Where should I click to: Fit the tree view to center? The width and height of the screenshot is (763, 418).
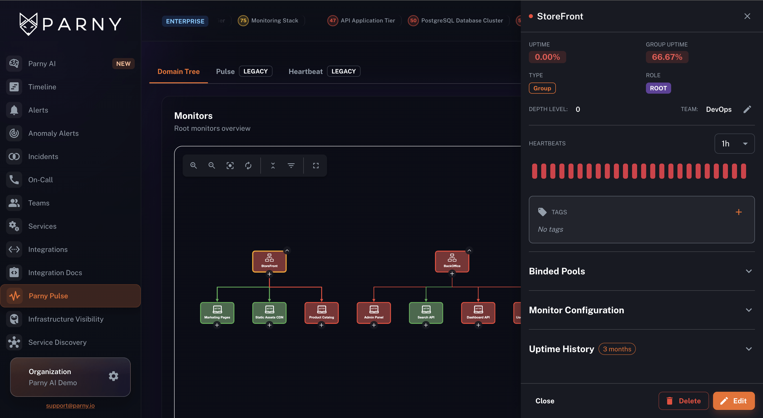230,165
